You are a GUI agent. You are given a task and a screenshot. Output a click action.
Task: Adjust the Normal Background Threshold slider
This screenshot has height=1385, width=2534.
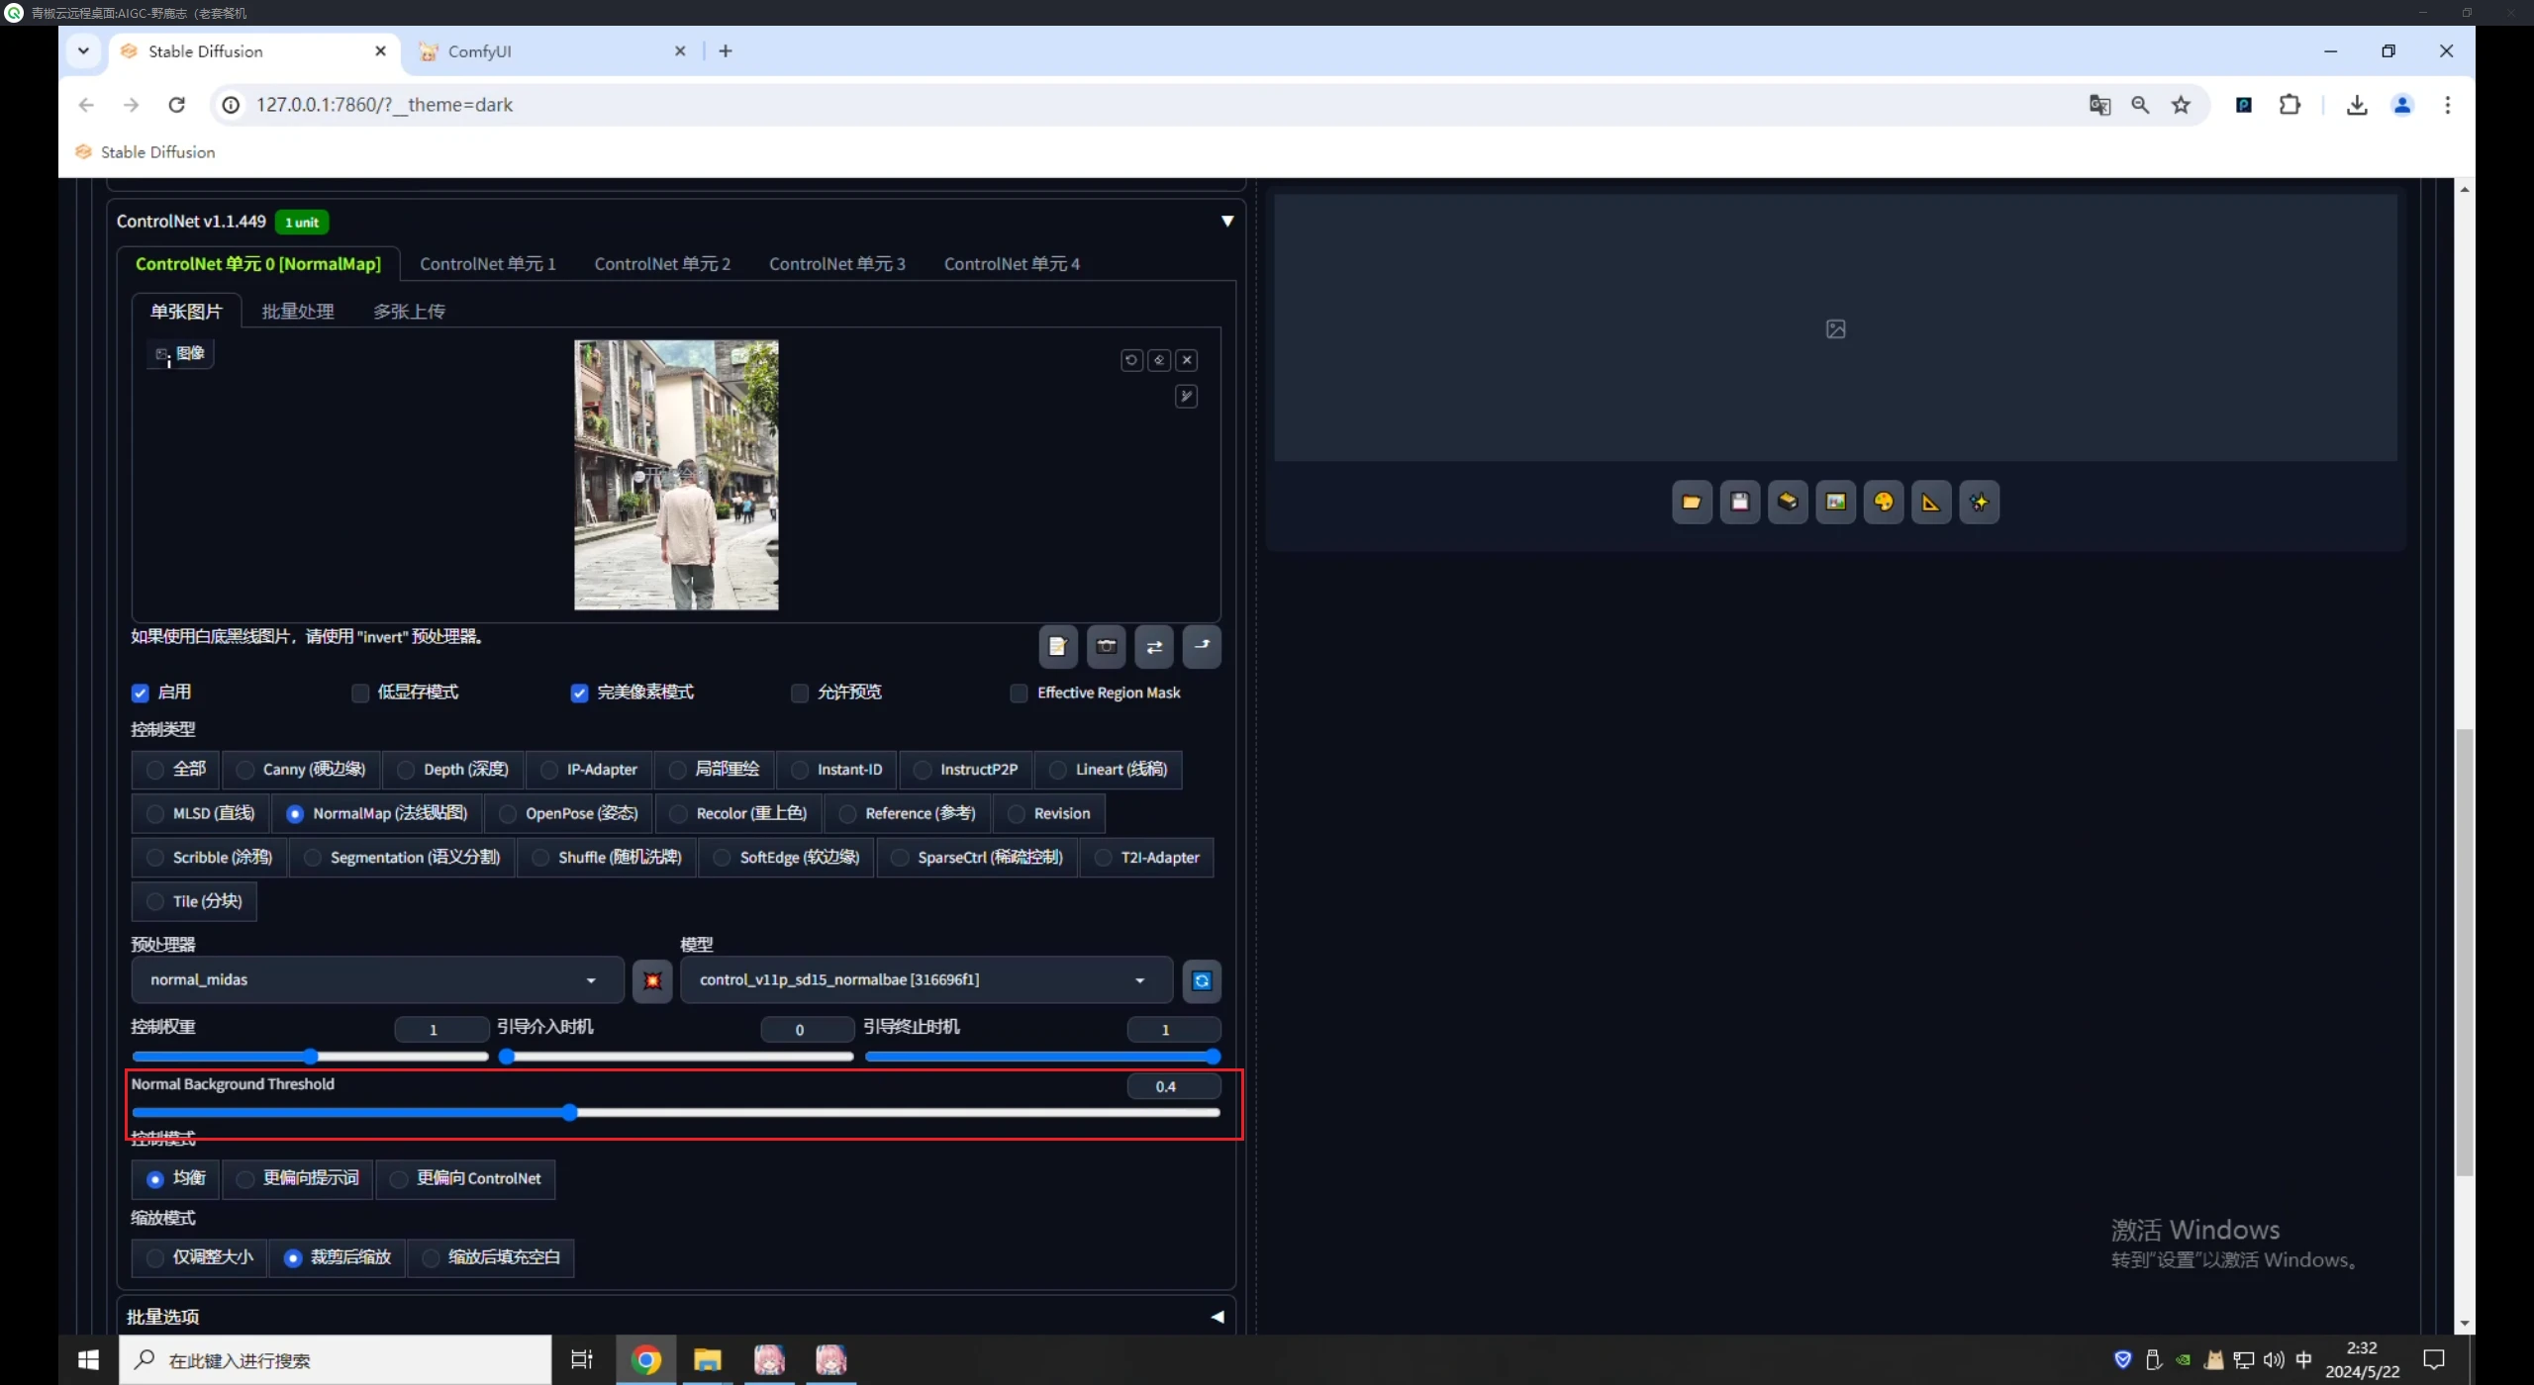click(676, 1114)
